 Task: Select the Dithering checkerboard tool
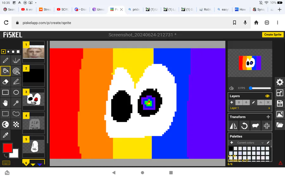16,125
